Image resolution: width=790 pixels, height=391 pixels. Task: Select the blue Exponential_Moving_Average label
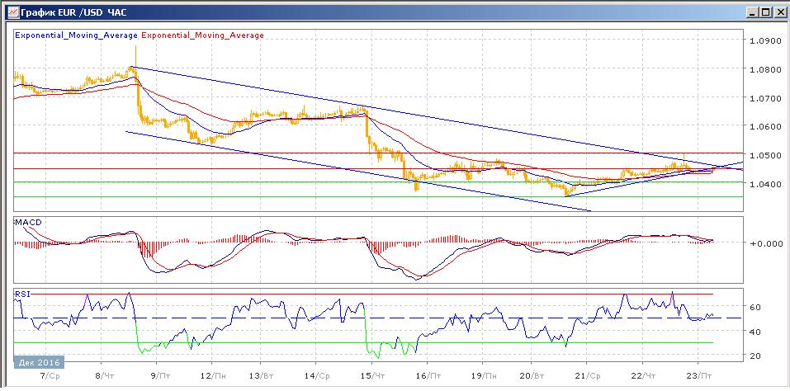click(x=78, y=35)
